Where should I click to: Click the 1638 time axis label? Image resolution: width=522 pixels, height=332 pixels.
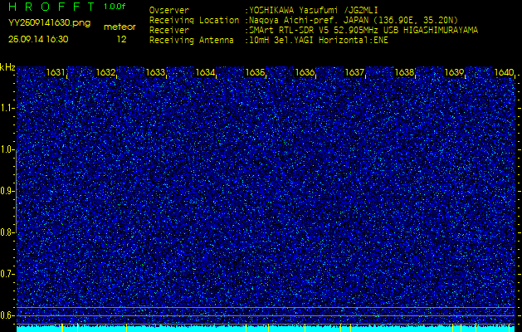click(x=404, y=72)
